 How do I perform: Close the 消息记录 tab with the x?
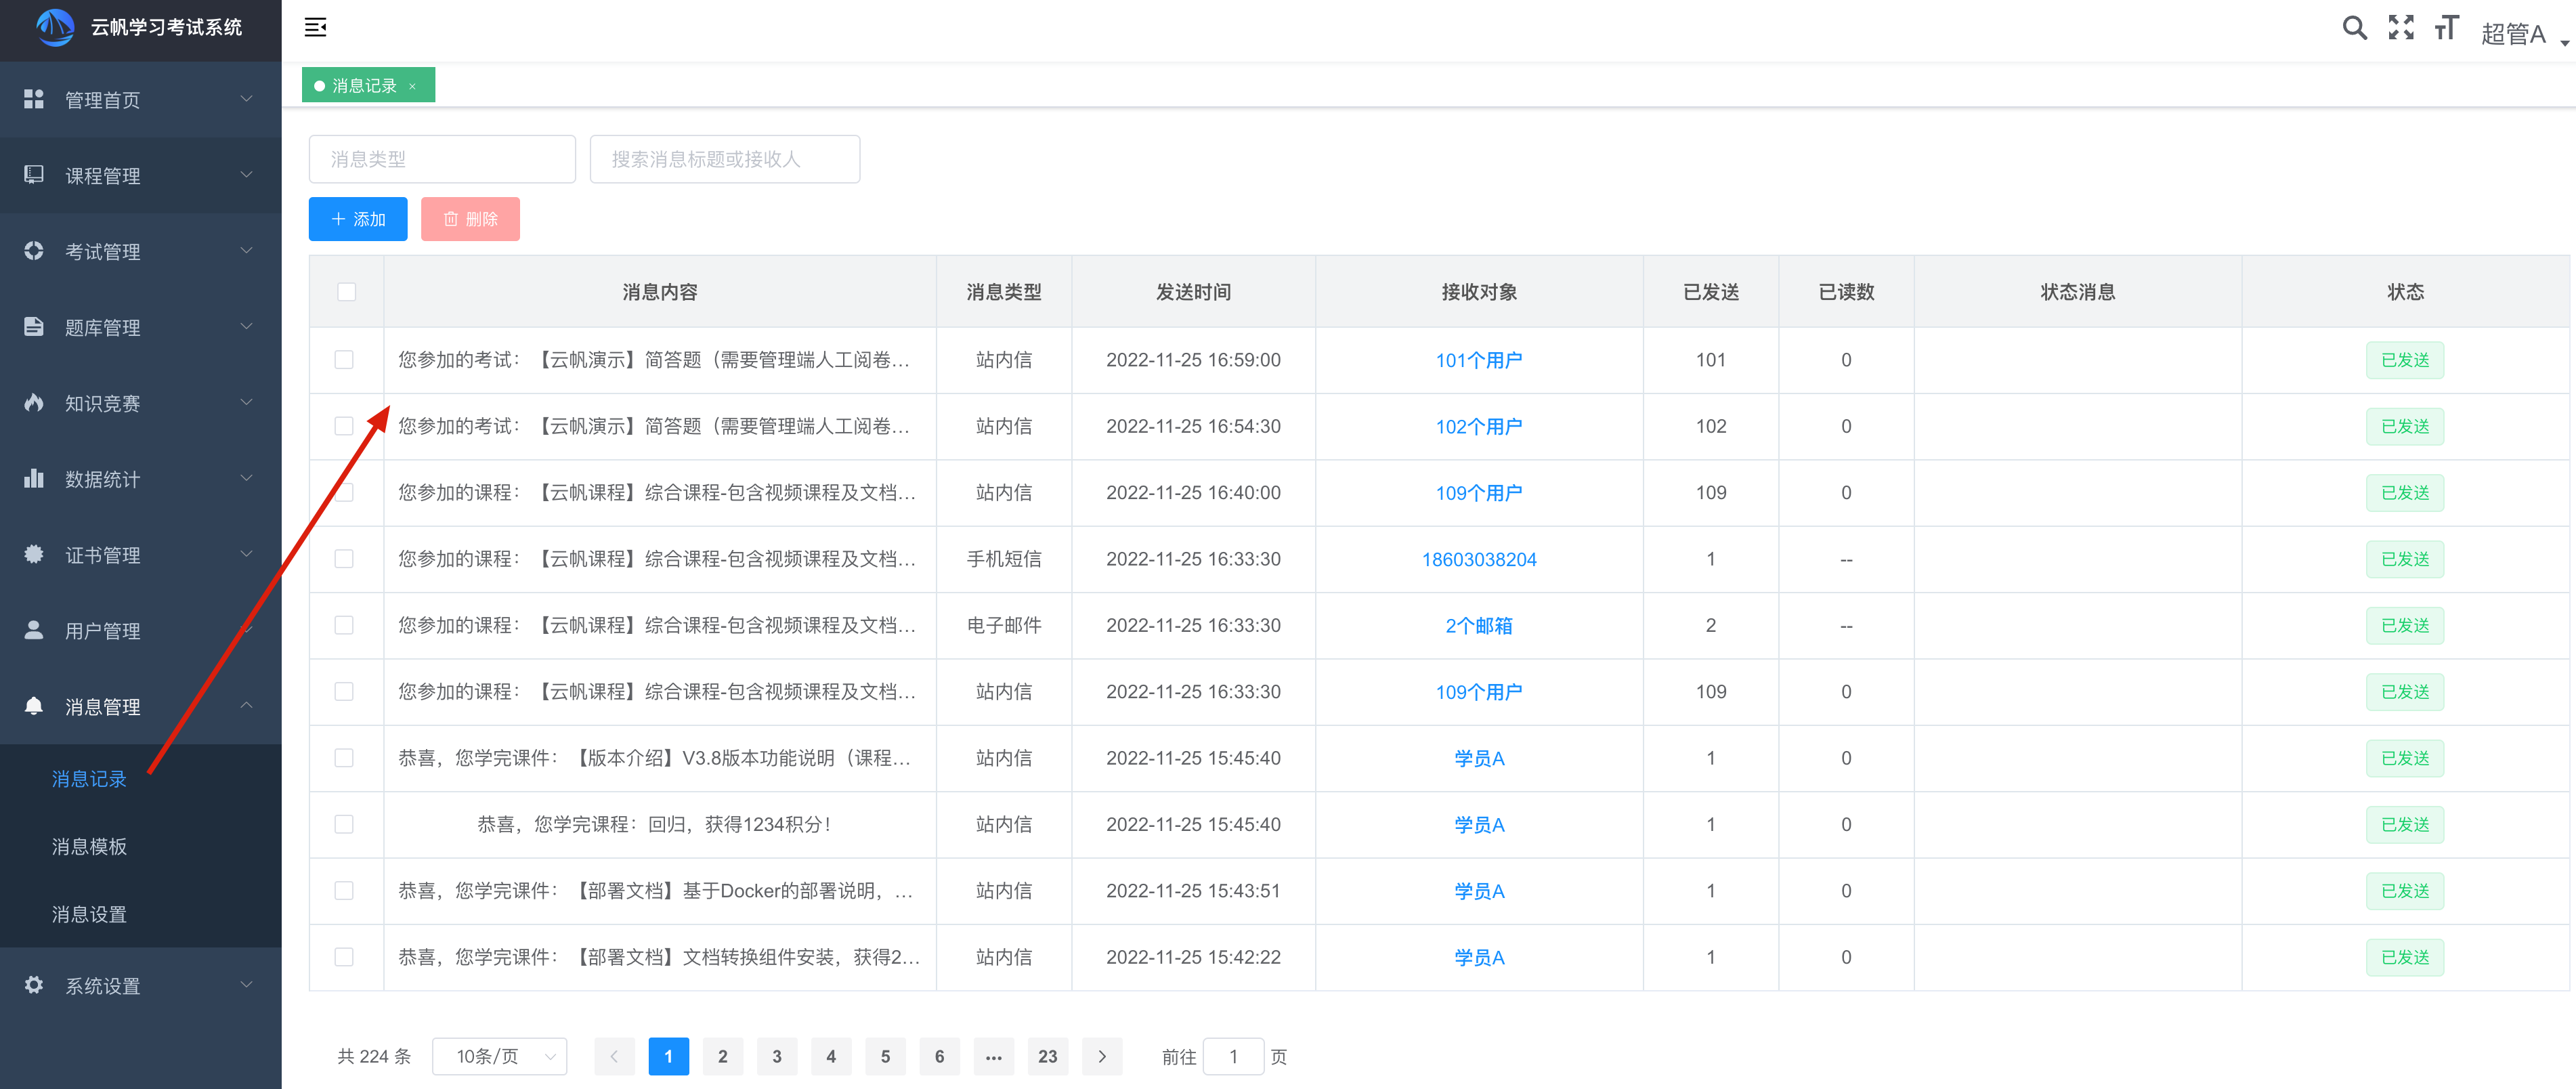[412, 86]
